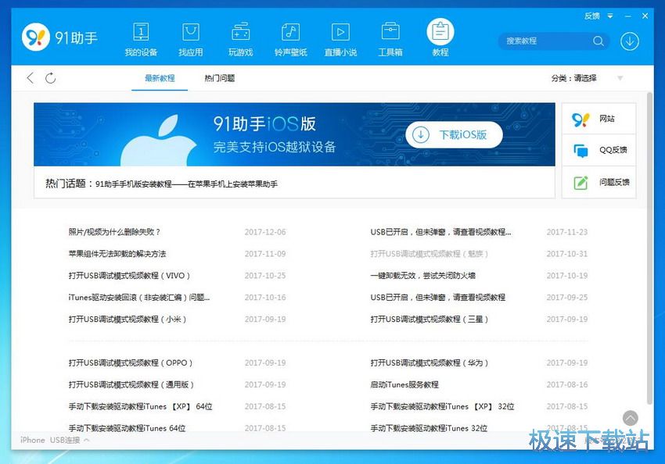Screen dimensions: 665x464
Task: Open 照片/视频为什么删除失败？ tutorial
Action: click(114, 231)
